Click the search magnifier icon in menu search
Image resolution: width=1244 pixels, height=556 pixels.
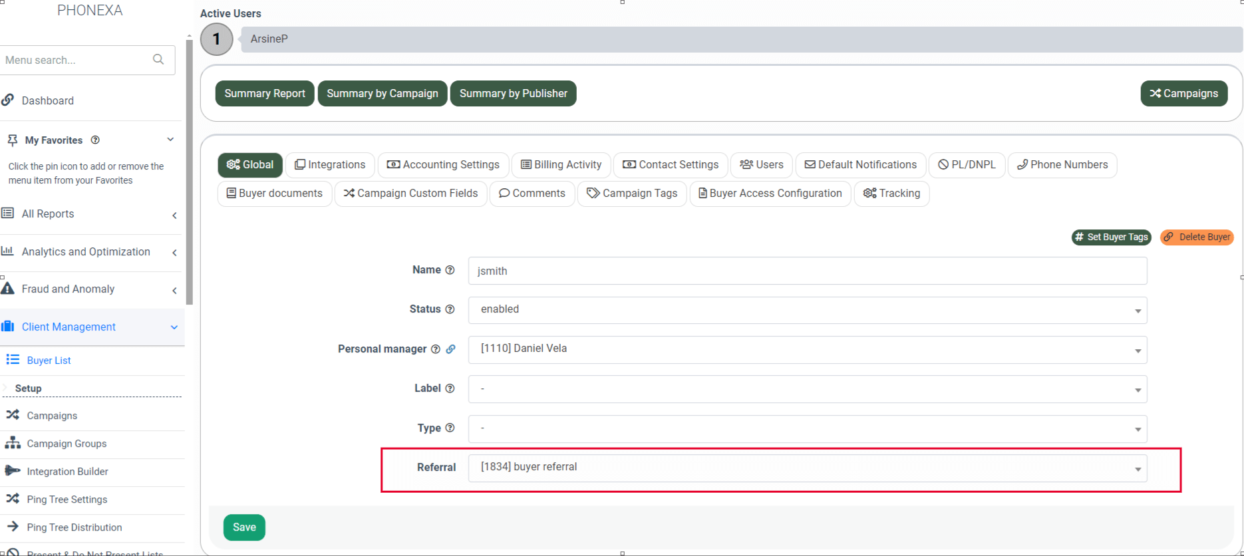tap(158, 59)
